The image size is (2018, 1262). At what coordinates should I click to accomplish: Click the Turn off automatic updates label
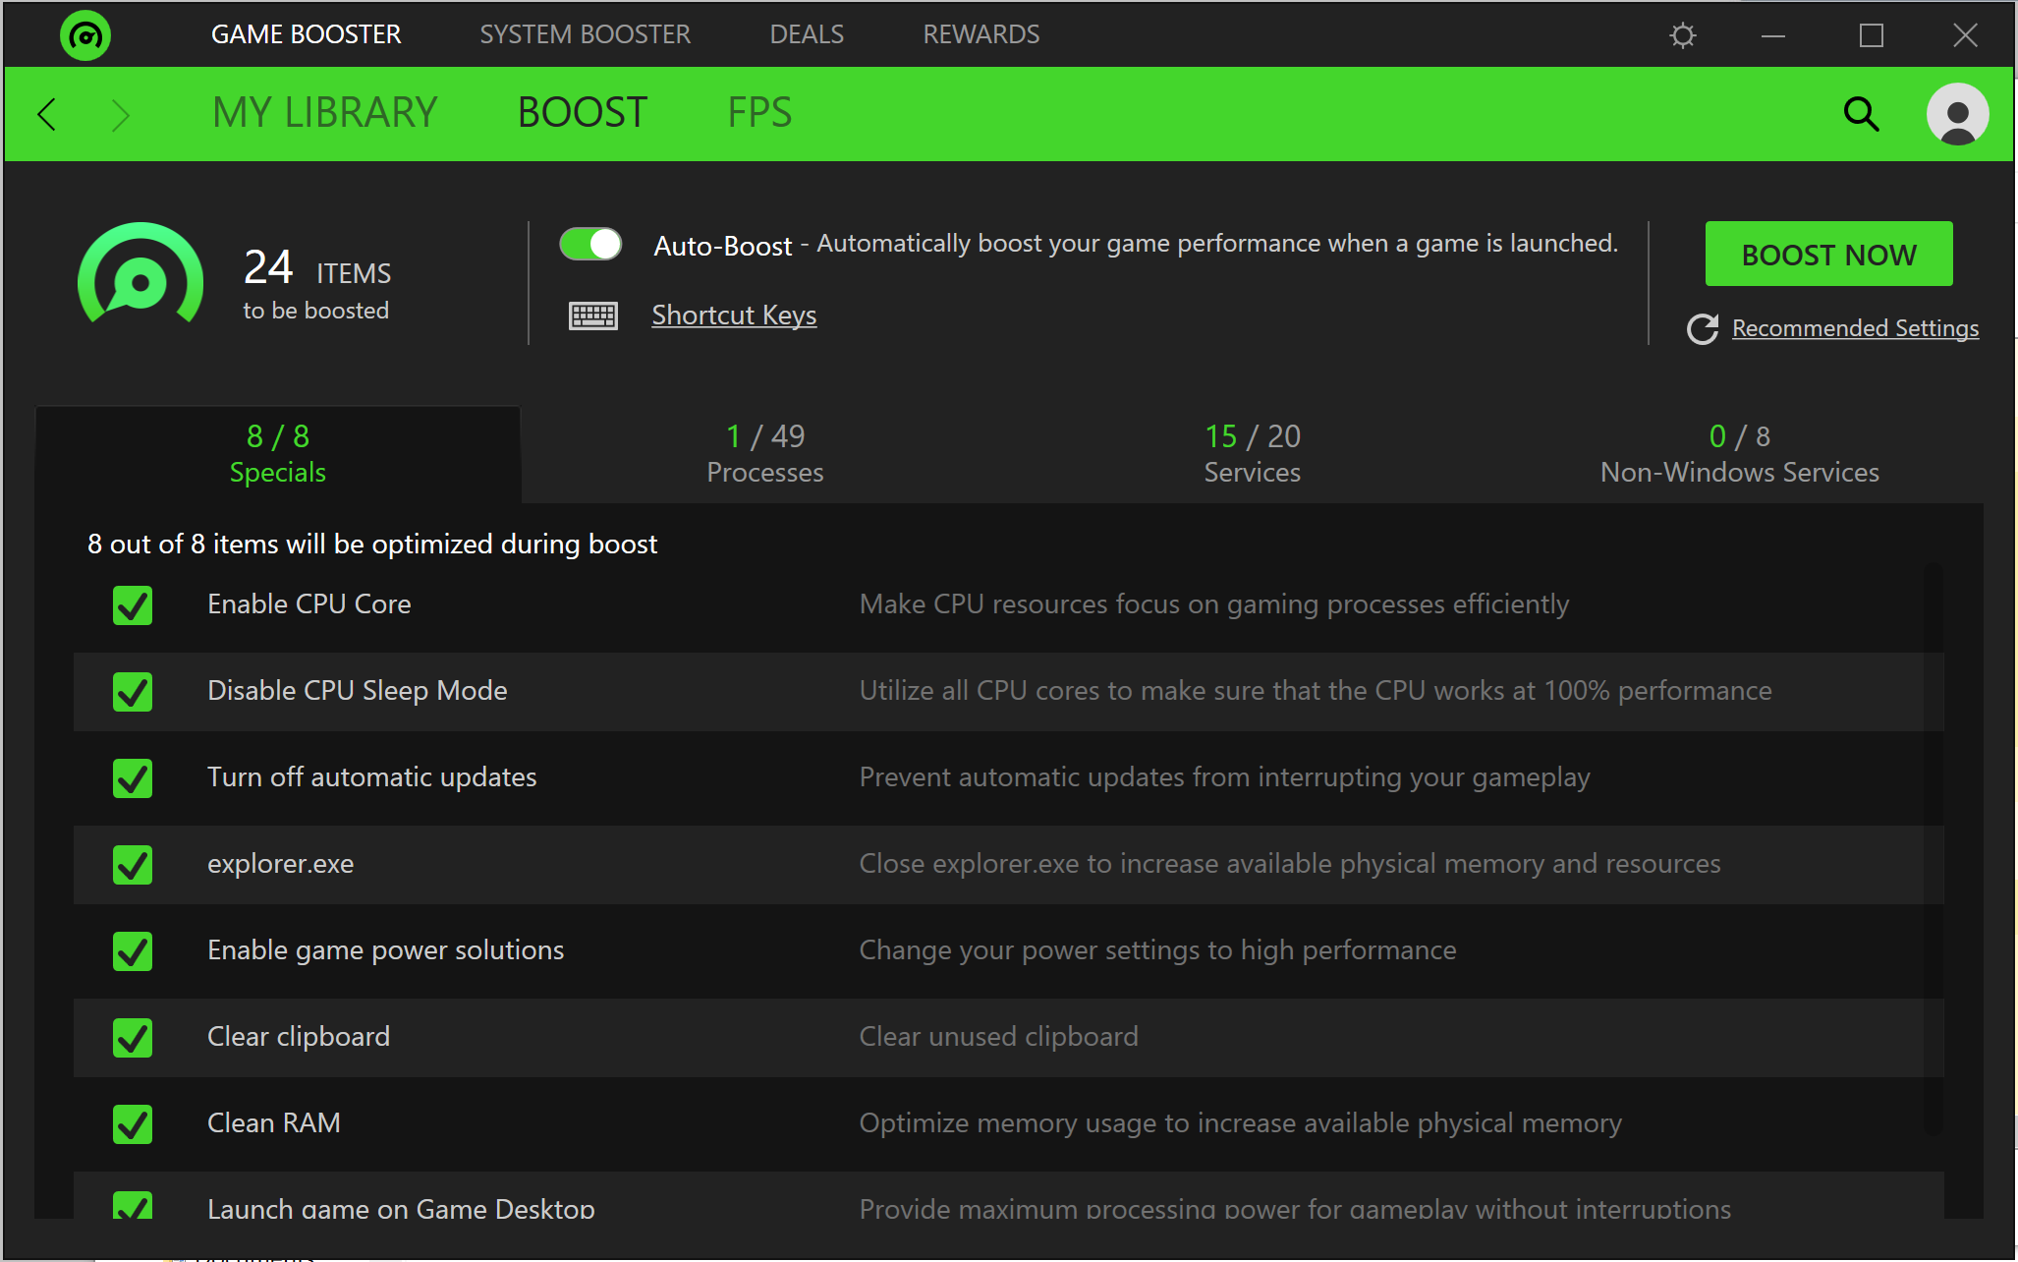point(371,777)
